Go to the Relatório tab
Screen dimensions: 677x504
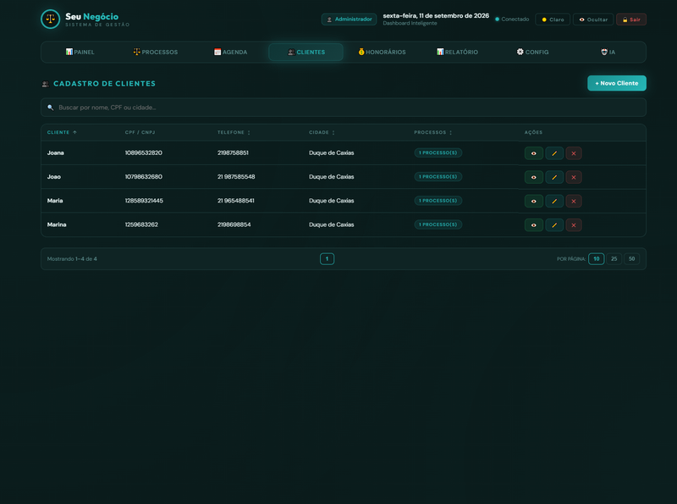pos(457,52)
